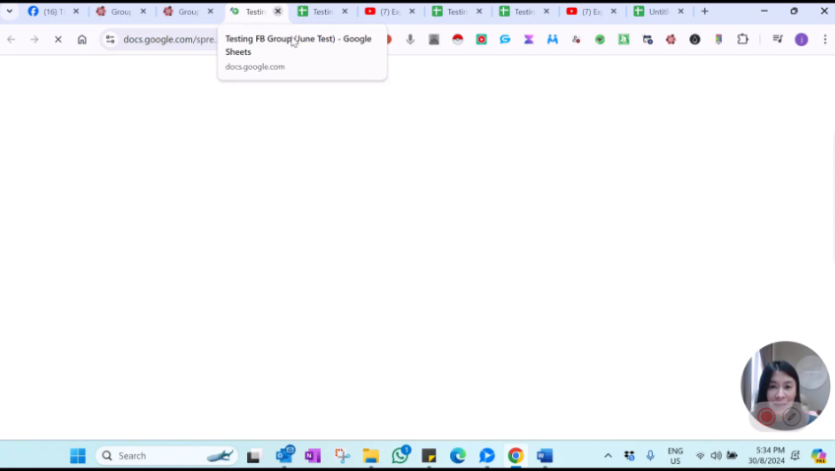
Task: Open the Extensions puzzle-piece menu
Action: 742,39
